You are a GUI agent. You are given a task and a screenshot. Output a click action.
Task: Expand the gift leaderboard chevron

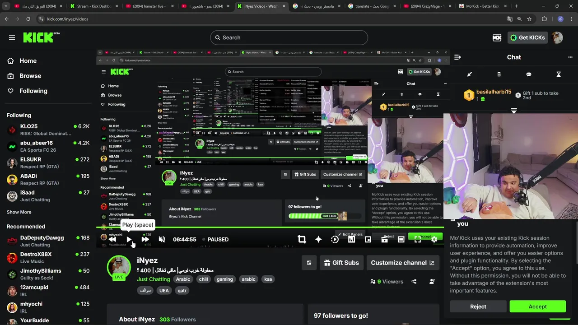(514, 111)
